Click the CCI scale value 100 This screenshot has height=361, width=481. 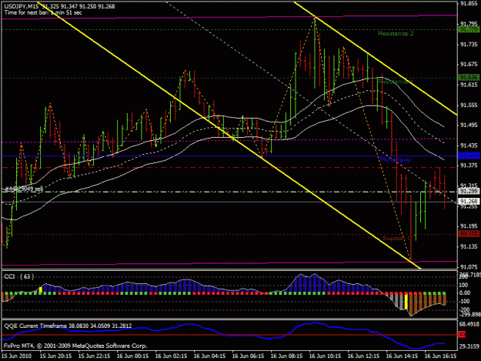465,286
